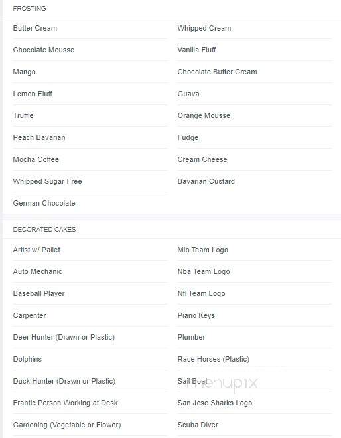Open Frantic Person Working at Desk
The width and height of the screenshot is (341, 438).
[66, 403]
